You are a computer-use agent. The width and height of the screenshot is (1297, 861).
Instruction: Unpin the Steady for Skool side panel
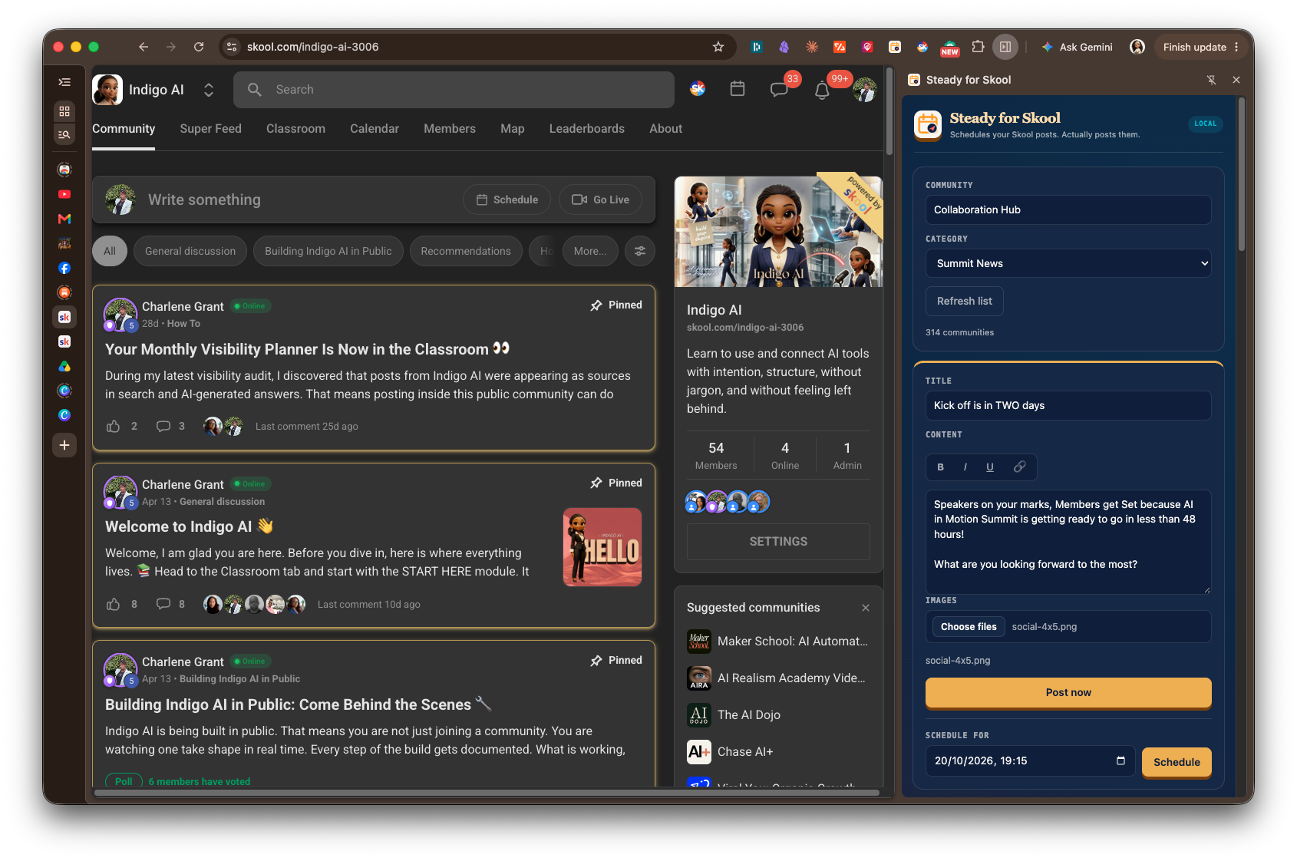click(1211, 80)
